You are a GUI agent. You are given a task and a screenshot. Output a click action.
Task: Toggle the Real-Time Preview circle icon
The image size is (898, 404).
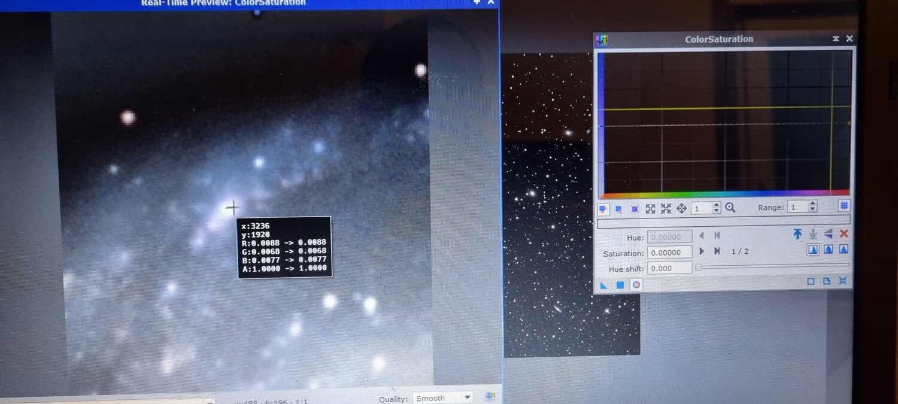click(x=636, y=285)
